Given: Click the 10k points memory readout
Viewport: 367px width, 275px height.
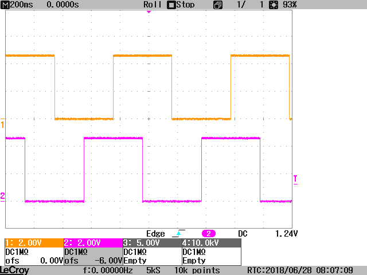Looking at the screenshot, I should 197,270.
